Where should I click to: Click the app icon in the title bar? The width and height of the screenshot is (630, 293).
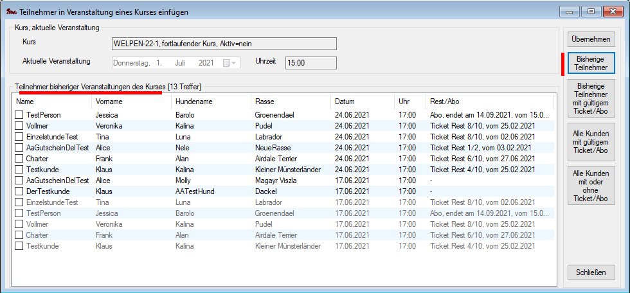[10, 10]
